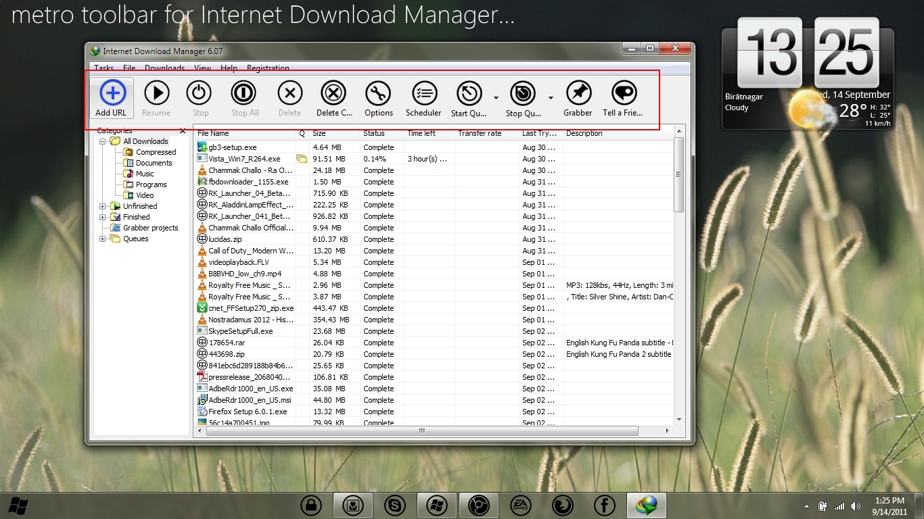Sort by Size column header

(334, 134)
